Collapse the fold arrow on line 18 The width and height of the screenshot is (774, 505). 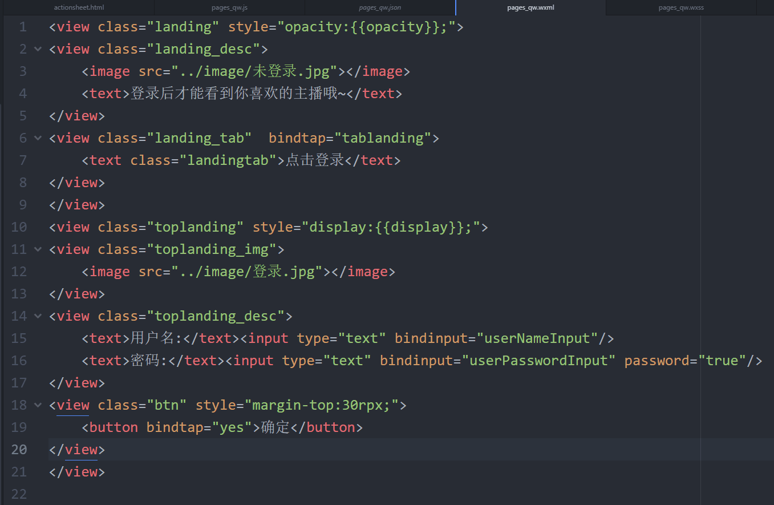pyautogui.click(x=38, y=405)
